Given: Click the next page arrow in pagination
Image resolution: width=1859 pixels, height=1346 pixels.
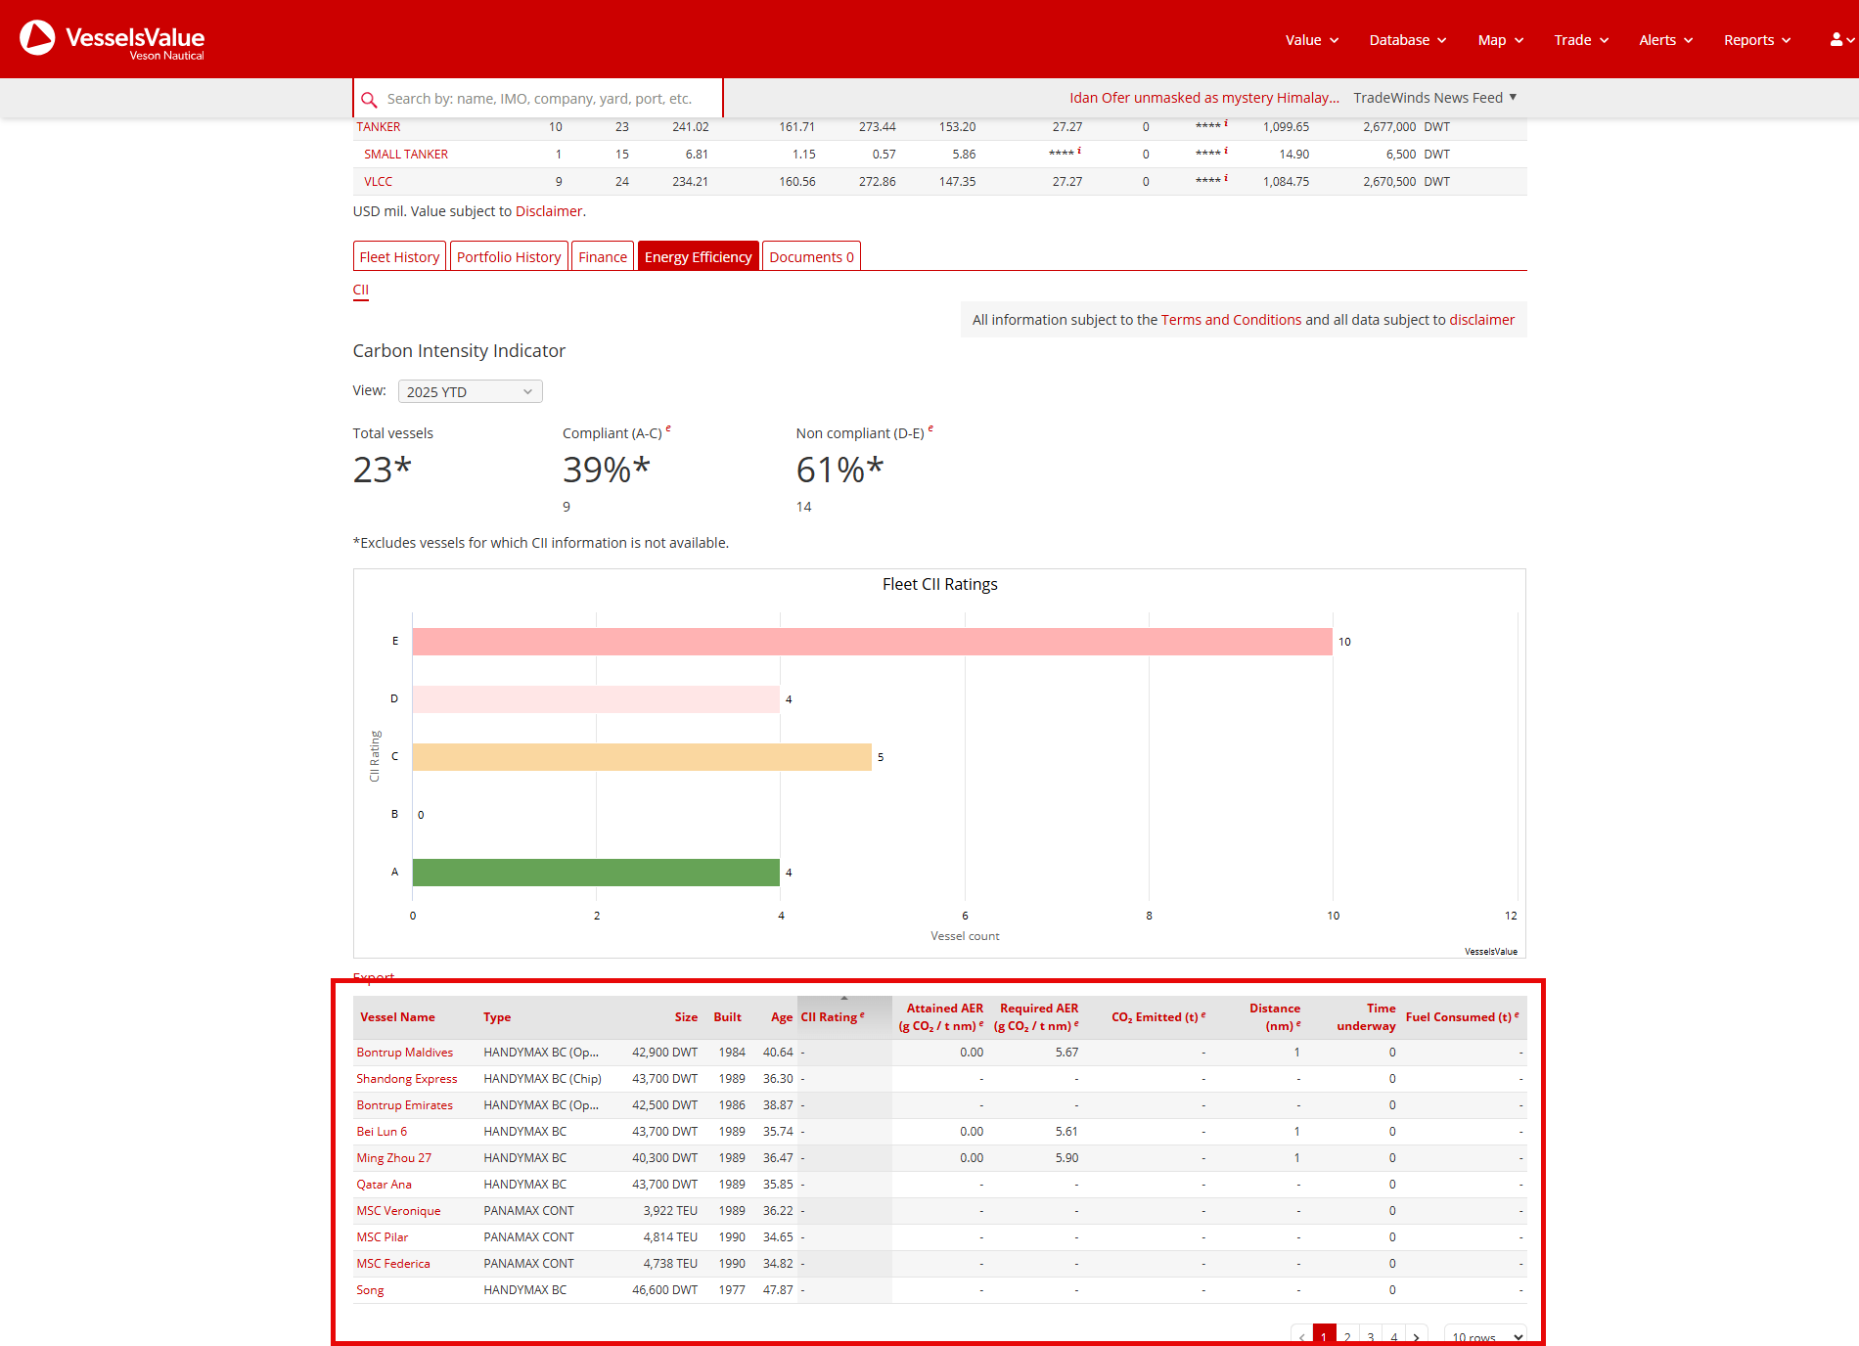Looking at the screenshot, I should (1416, 1337).
